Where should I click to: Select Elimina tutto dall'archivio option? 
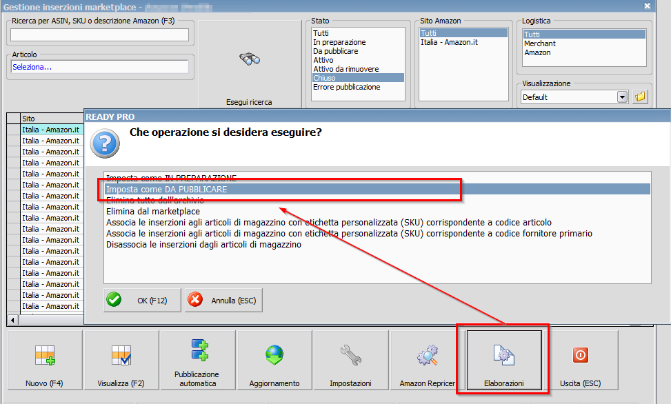(377, 200)
